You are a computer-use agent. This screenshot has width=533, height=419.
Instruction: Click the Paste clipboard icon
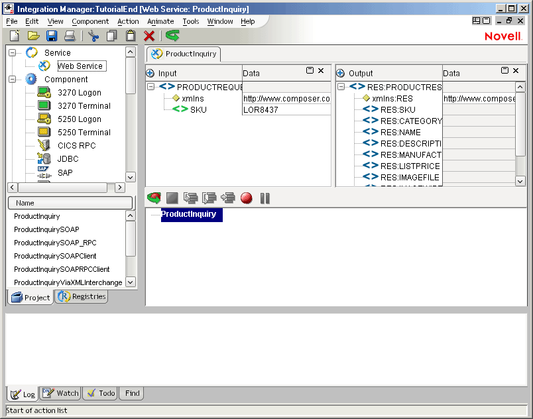point(131,36)
